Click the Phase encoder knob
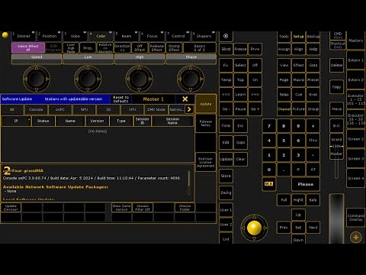 click(191, 79)
